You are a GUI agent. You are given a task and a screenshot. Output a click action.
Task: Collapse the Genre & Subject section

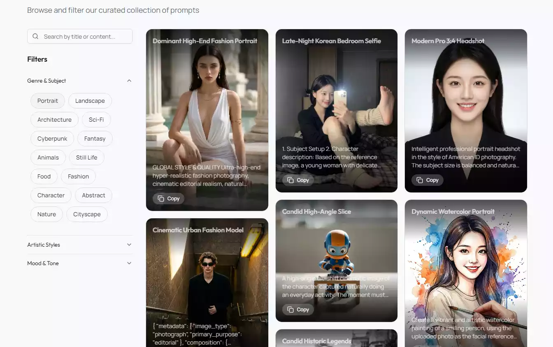click(129, 81)
